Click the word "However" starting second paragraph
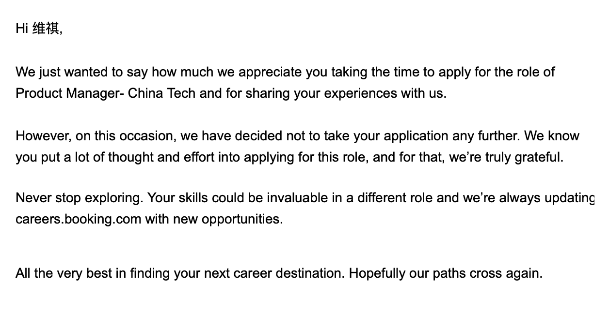Screen dimensions: 609x329 (x=43, y=136)
